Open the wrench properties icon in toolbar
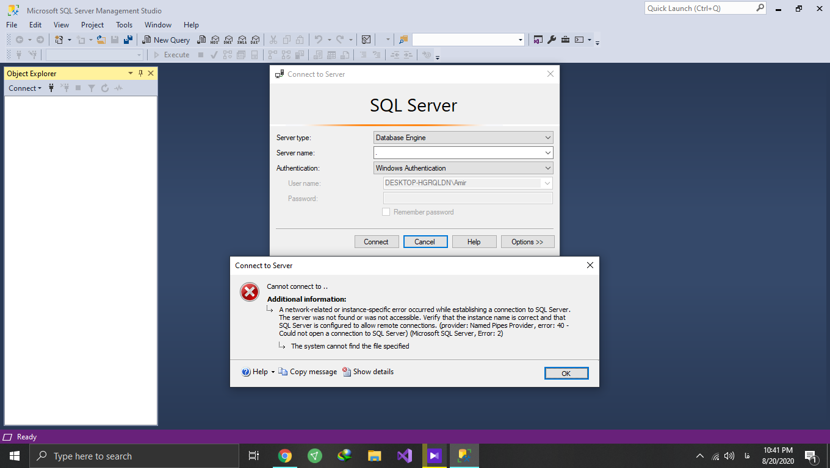The height and width of the screenshot is (468, 830). click(552, 40)
